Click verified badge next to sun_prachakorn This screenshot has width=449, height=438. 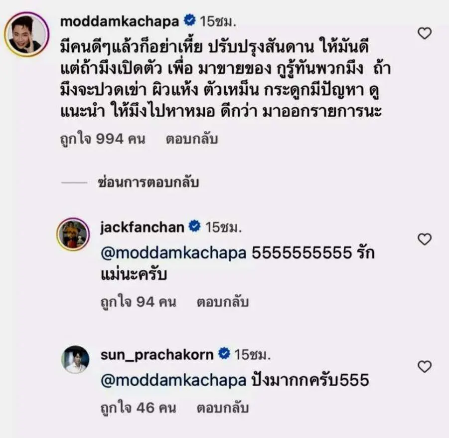pos(224,354)
